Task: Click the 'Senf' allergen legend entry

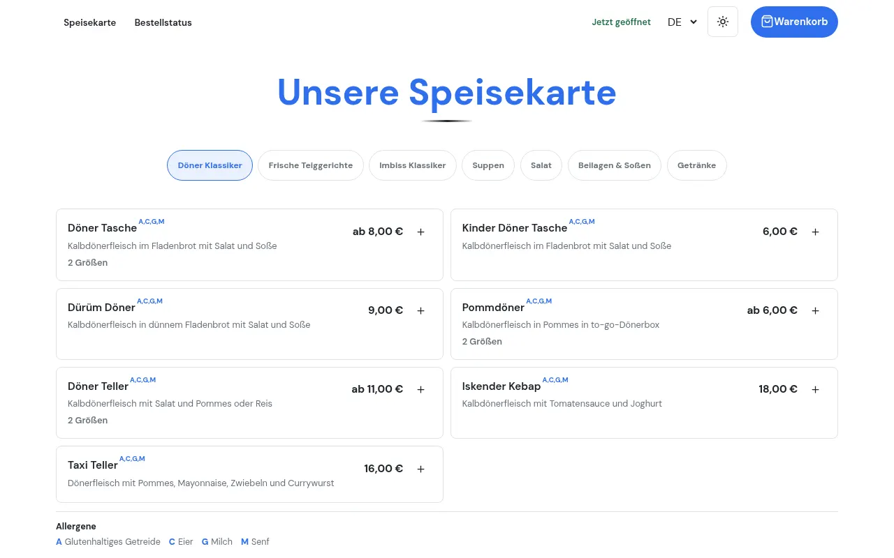Action: pos(255,542)
